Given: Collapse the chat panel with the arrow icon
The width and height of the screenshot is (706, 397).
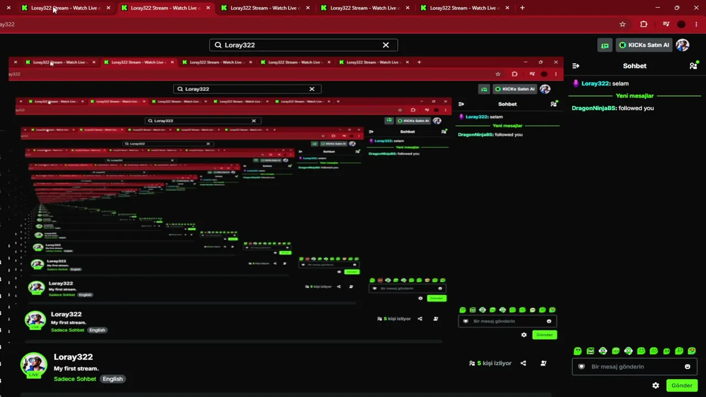Looking at the screenshot, I should click(x=576, y=66).
